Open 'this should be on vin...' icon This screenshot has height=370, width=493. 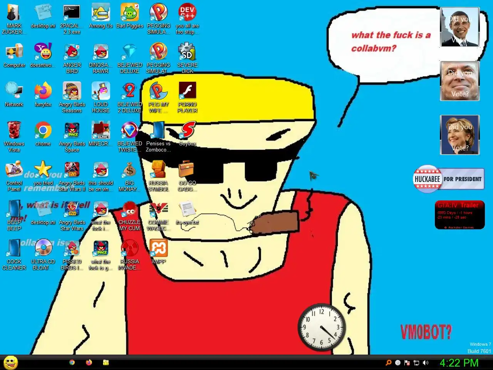[x=101, y=176]
